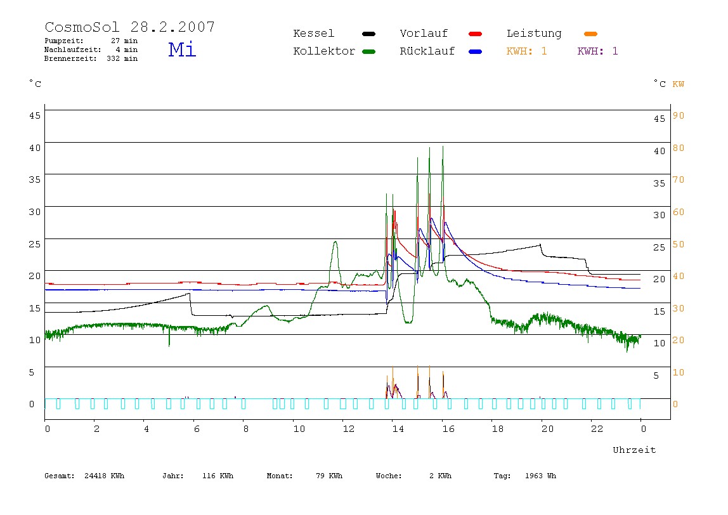Click the black Kessel legend swatch
Image resolution: width=728 pixels, height=515 pixels.
click(368, 34)
